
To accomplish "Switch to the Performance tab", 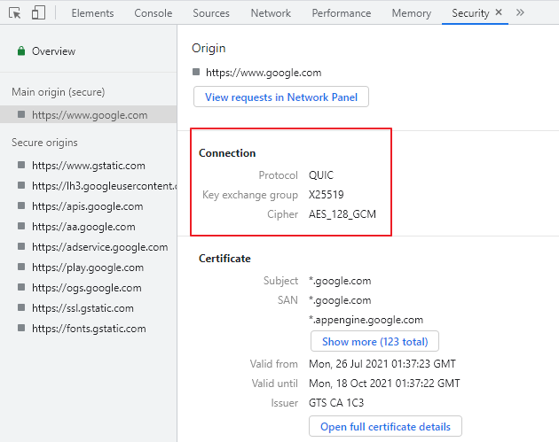I will (341, 13).
